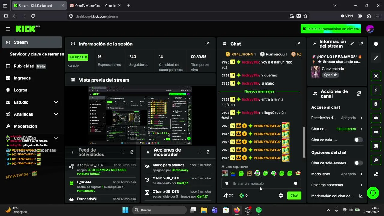384x216 pixels.
Task: Open the info circle icon in the right rail
Action: click(x=376, y=44)
